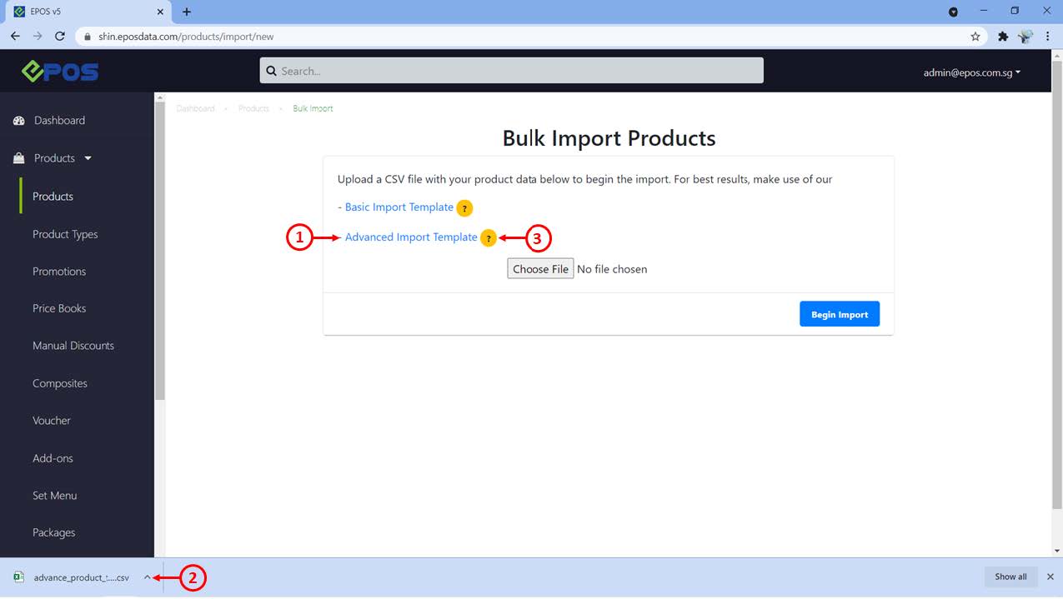
Task: Open Voucher in sidebar
Action: coord(52,421)
